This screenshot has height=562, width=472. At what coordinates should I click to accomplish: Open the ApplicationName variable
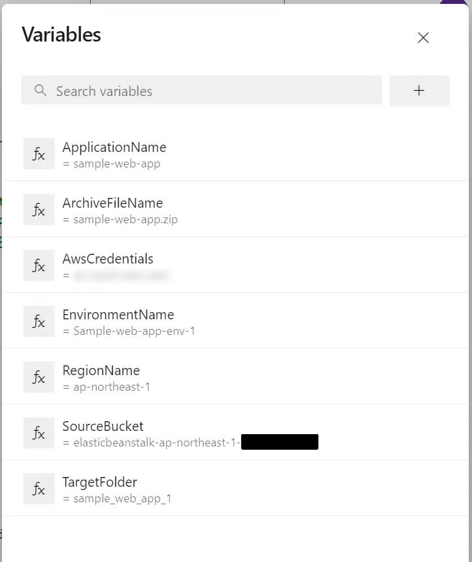(x=235, y=154)
